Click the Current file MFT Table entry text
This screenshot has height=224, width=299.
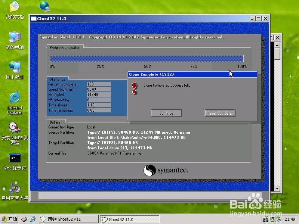click(114, 153)
